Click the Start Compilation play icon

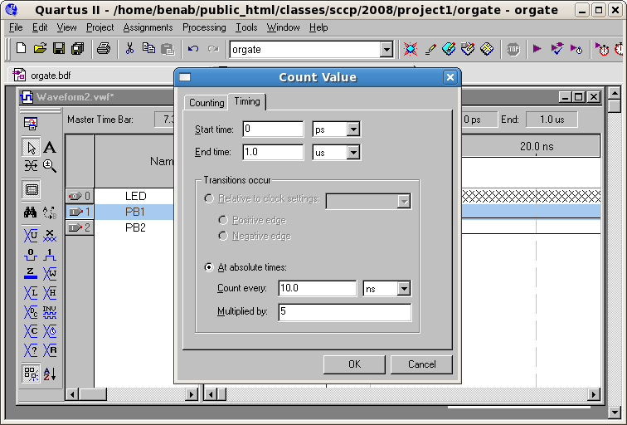[x=537, y=49]
